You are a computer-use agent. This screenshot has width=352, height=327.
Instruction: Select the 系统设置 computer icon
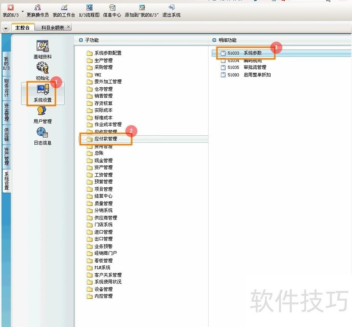click(x=43, y=89)
